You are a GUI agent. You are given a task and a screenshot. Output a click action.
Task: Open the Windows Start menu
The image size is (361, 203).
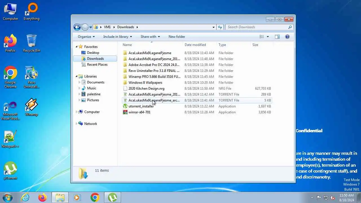pos(7,198)
